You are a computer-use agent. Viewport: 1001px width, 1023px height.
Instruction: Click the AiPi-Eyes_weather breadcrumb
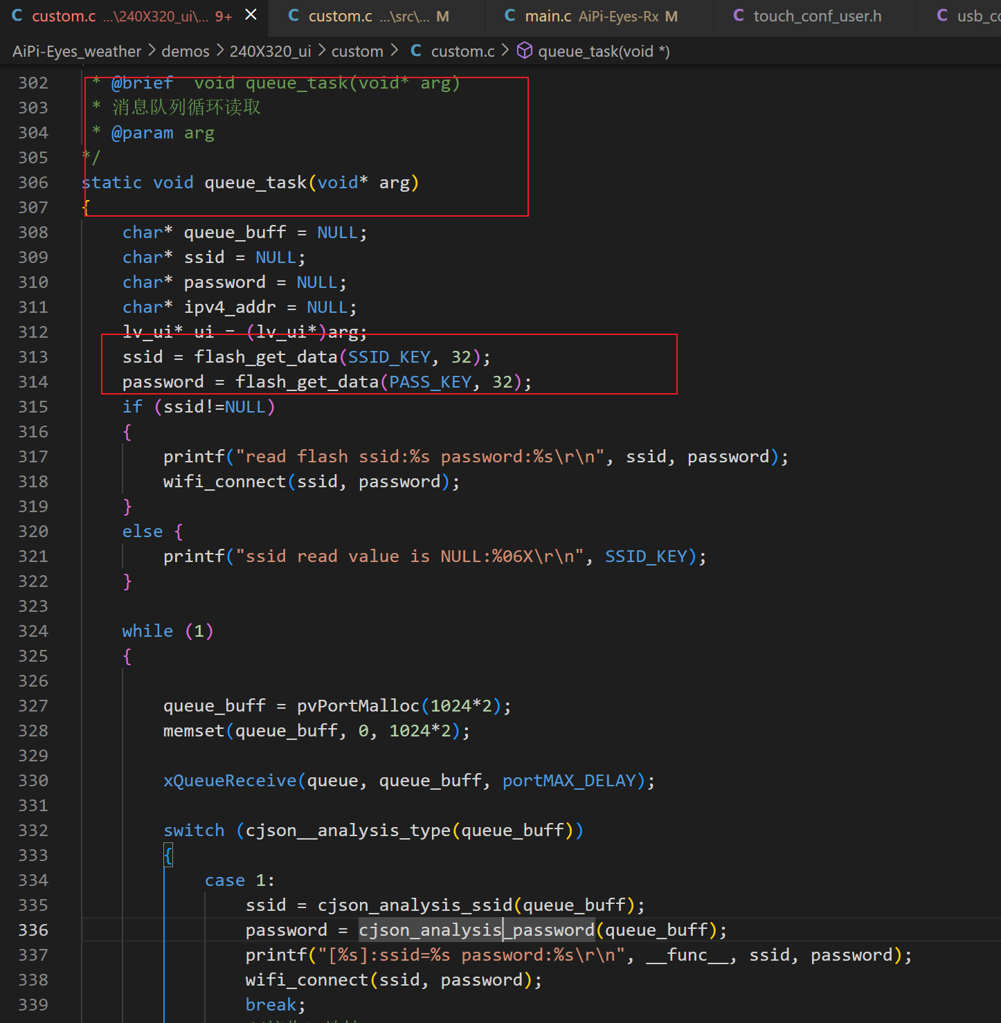[x=77, y=51]
